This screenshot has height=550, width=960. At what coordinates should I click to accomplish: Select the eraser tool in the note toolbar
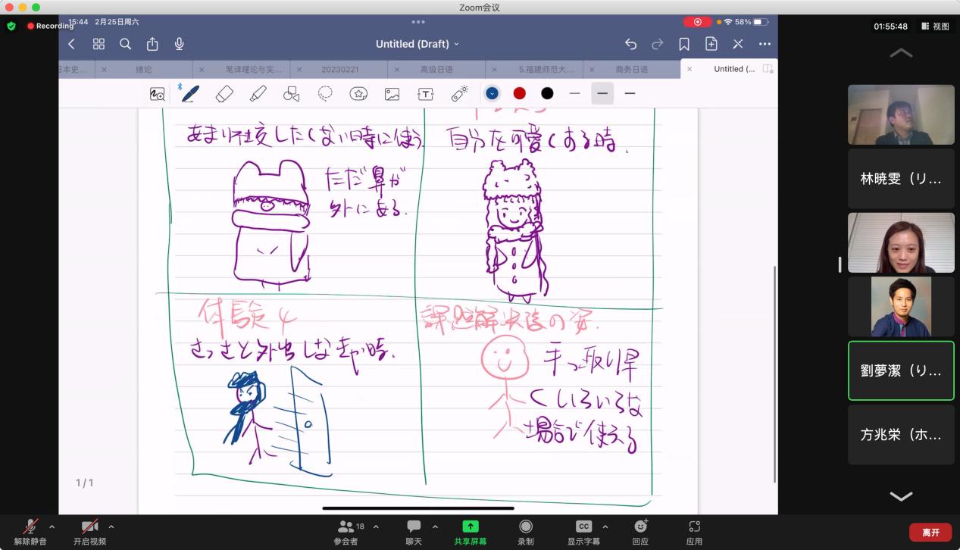(224, 93)
